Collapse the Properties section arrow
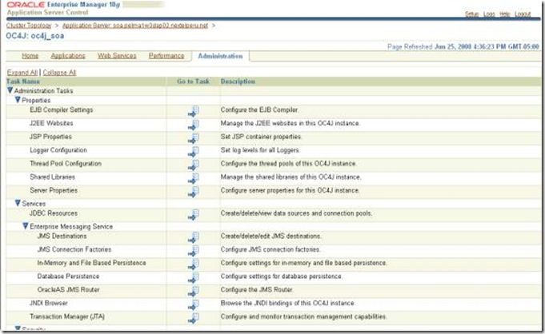Screen dimensions: 545x334 [x=18, y=100]
